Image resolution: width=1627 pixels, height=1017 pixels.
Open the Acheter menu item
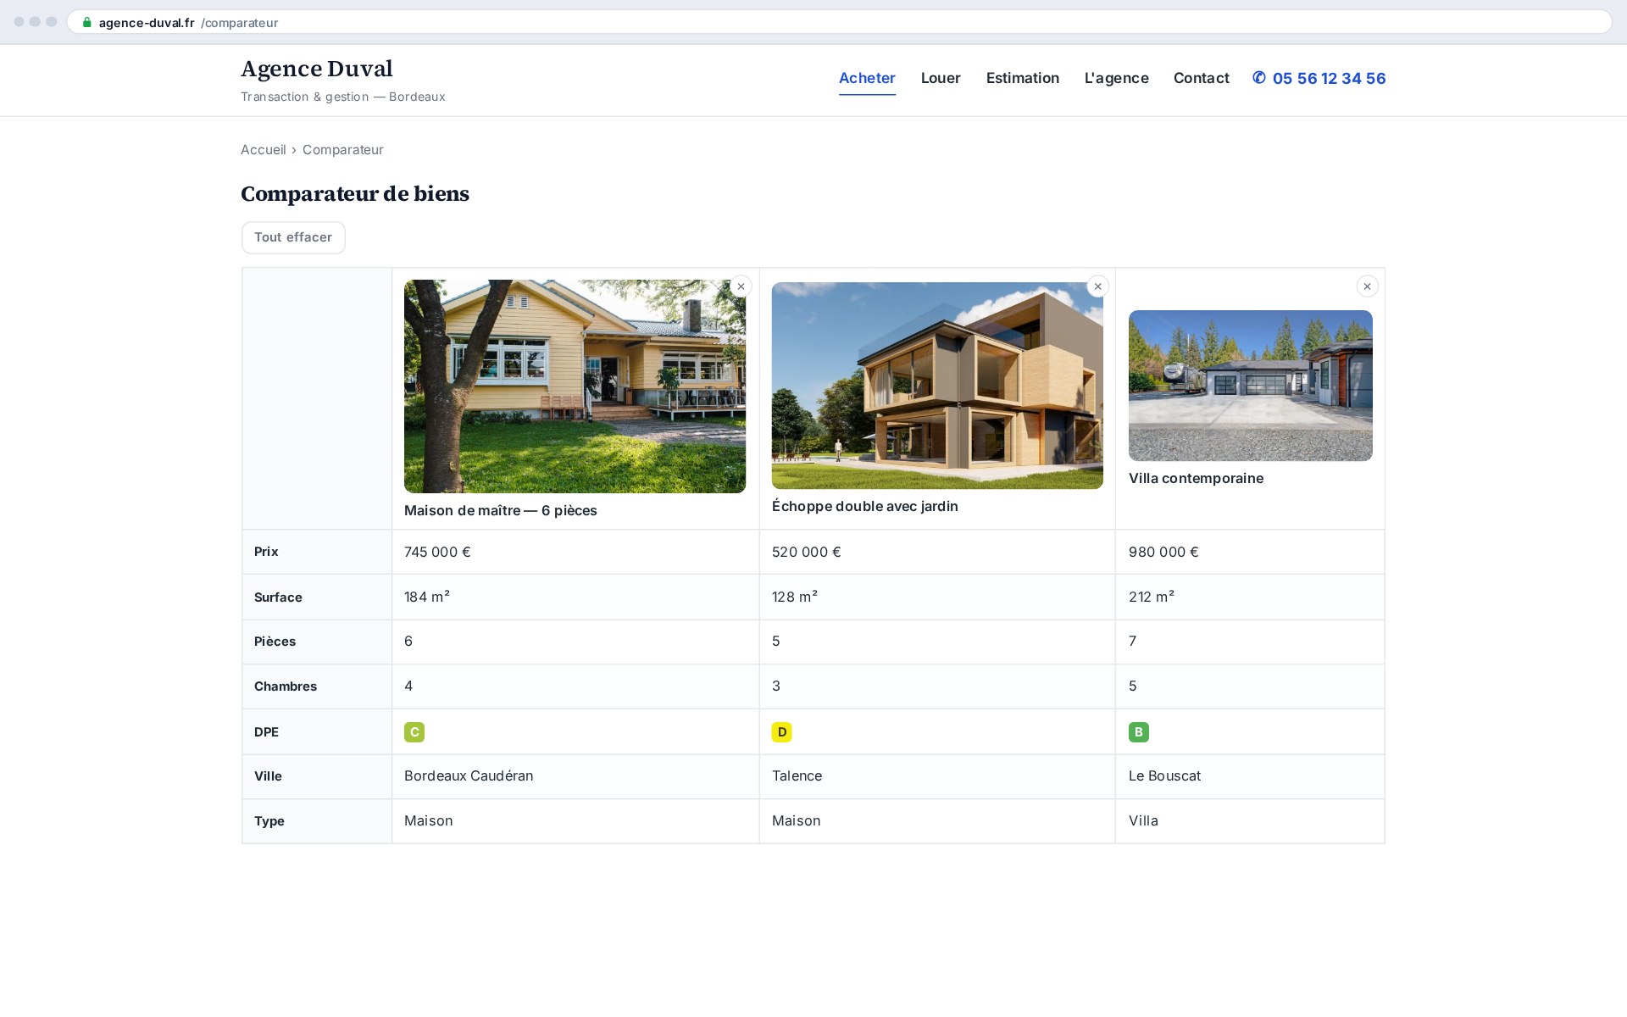tap(867, 78)
